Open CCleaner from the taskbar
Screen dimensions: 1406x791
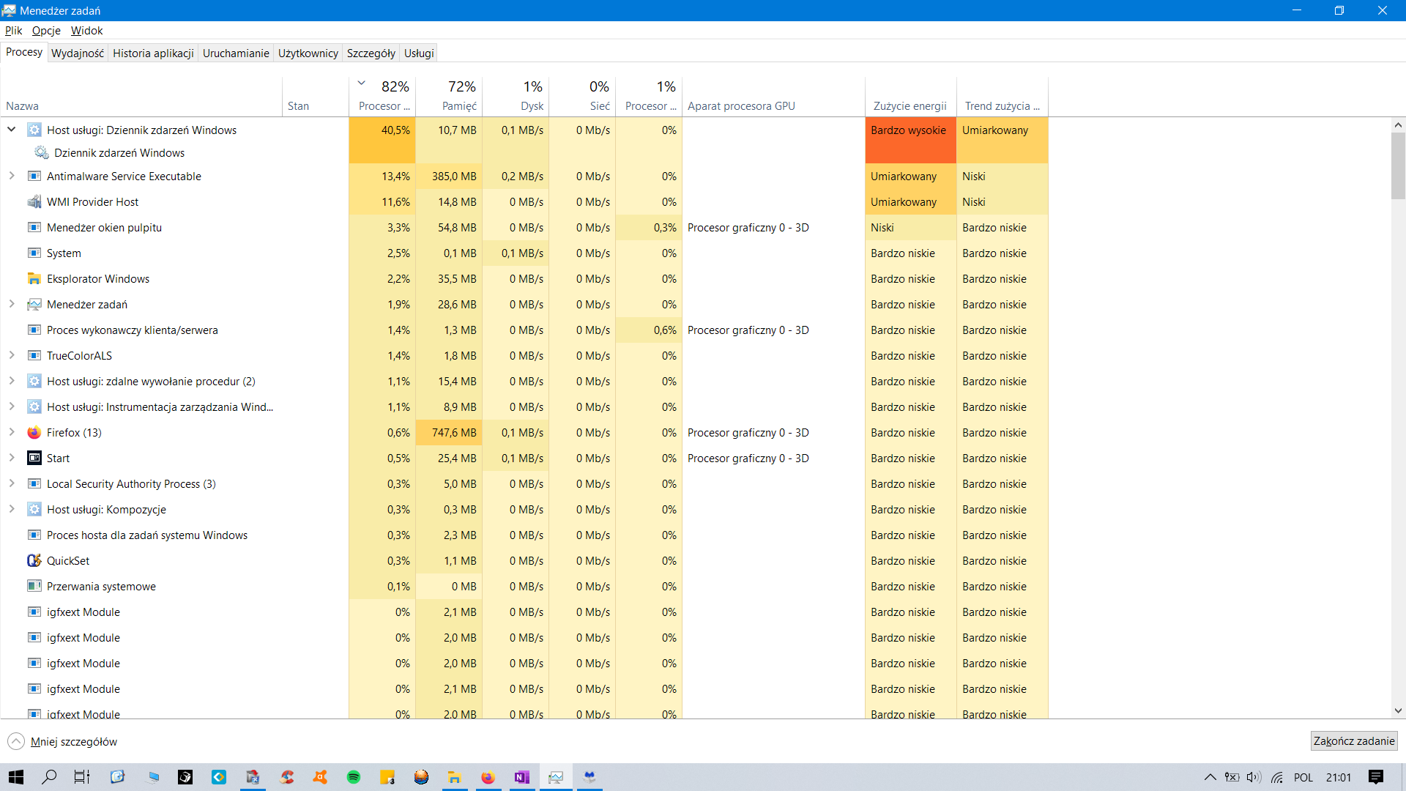pos(286,777)
